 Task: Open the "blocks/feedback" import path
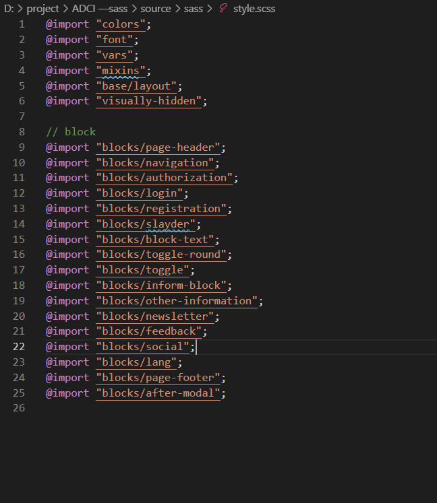pyautogui.click(x=149, y=331)
